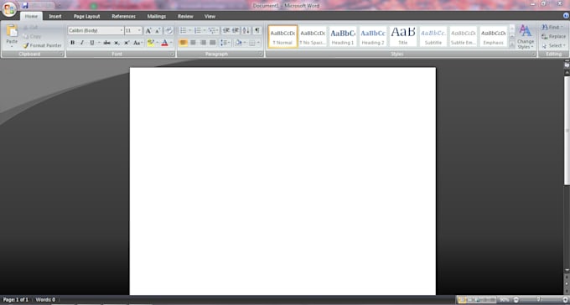Increase the paragraph indent
This screenshot has height=305, width=570.
coord(236,30)
